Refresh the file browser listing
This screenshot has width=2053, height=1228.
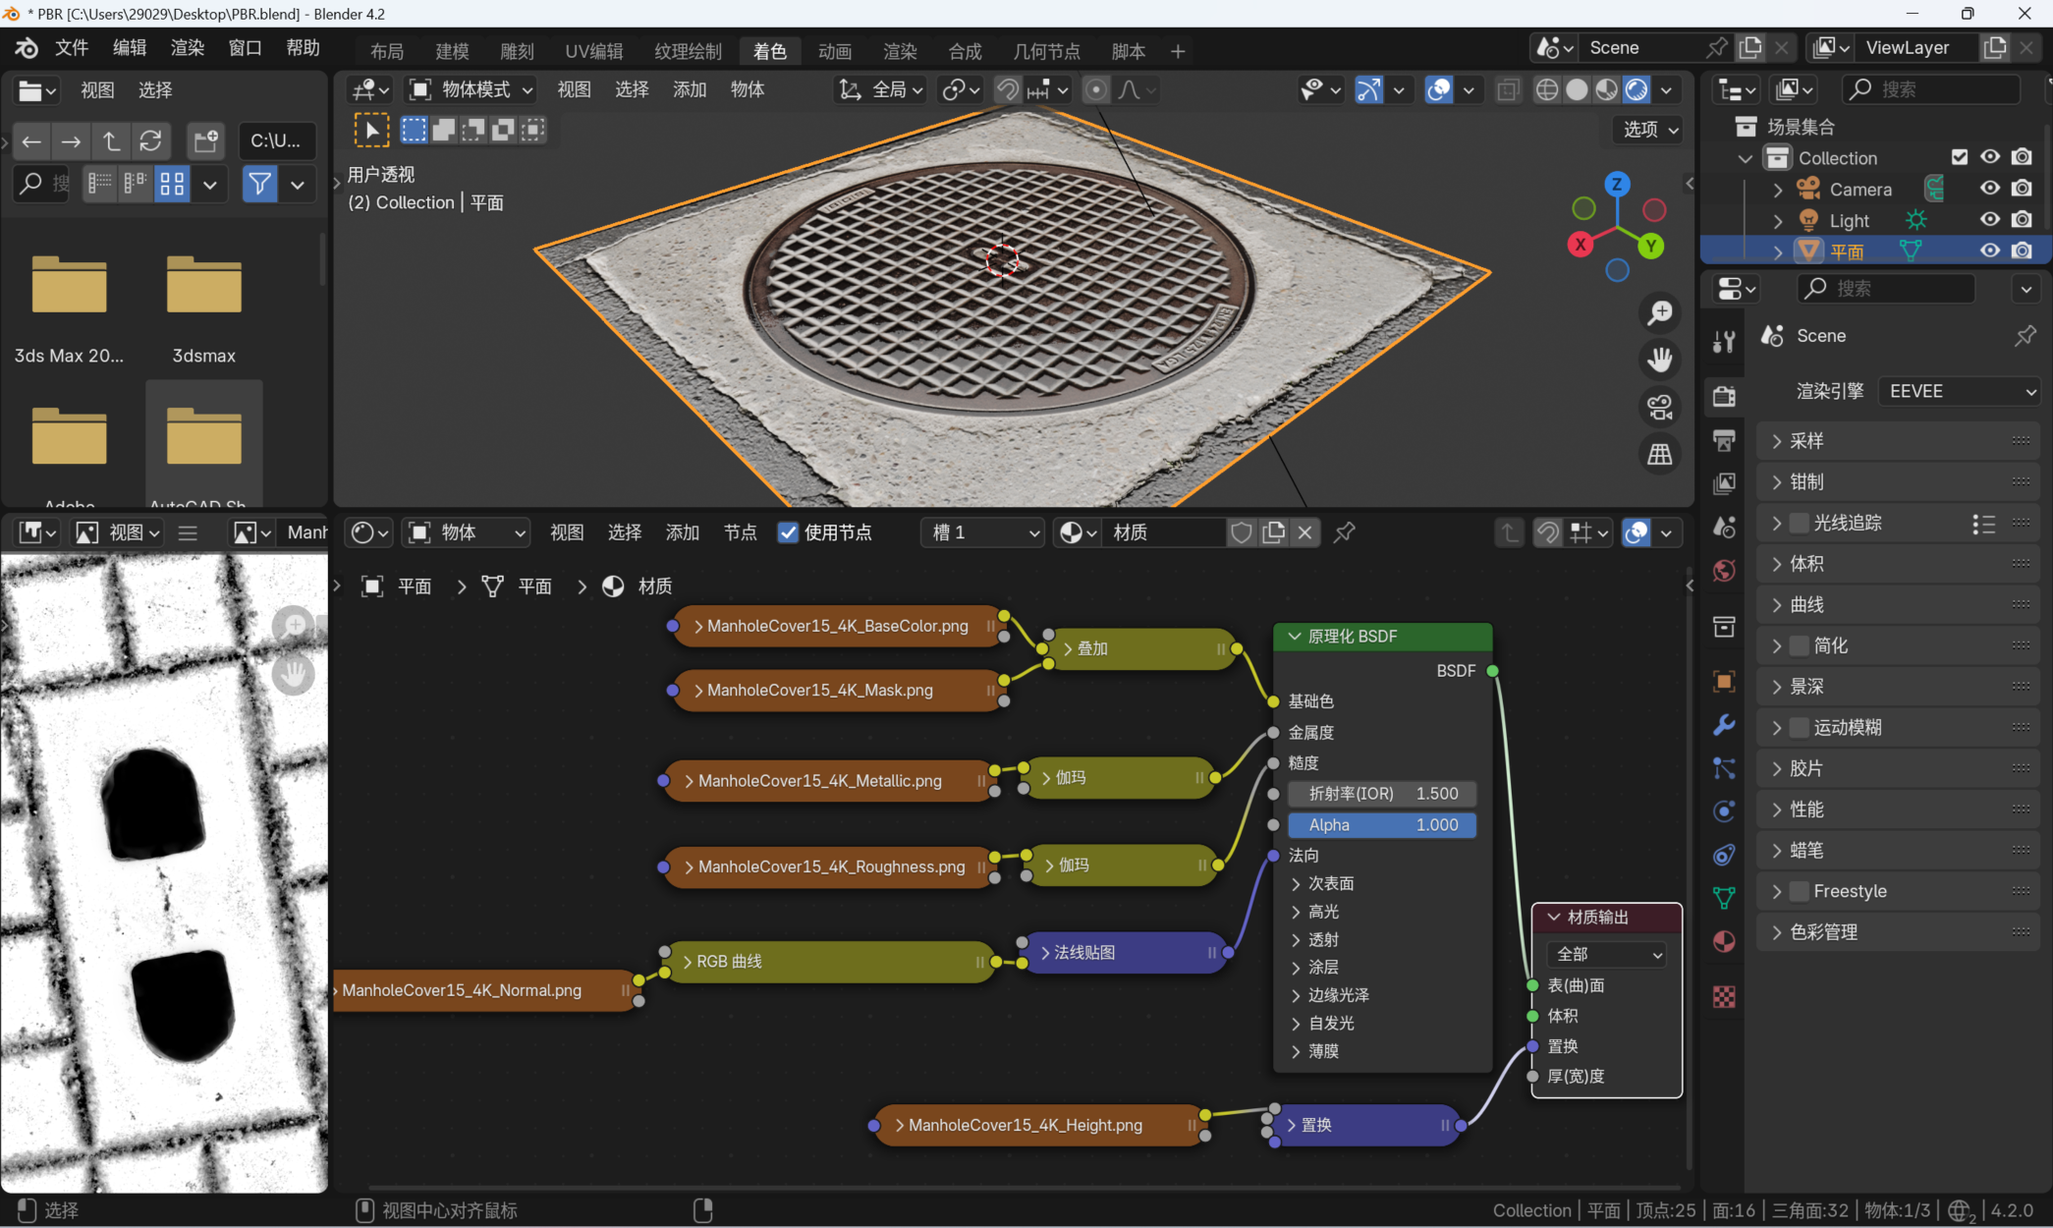[x=150, y=141]
